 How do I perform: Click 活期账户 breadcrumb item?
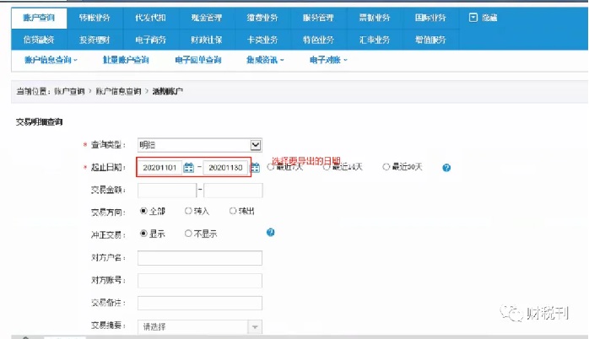pos(168,91)
